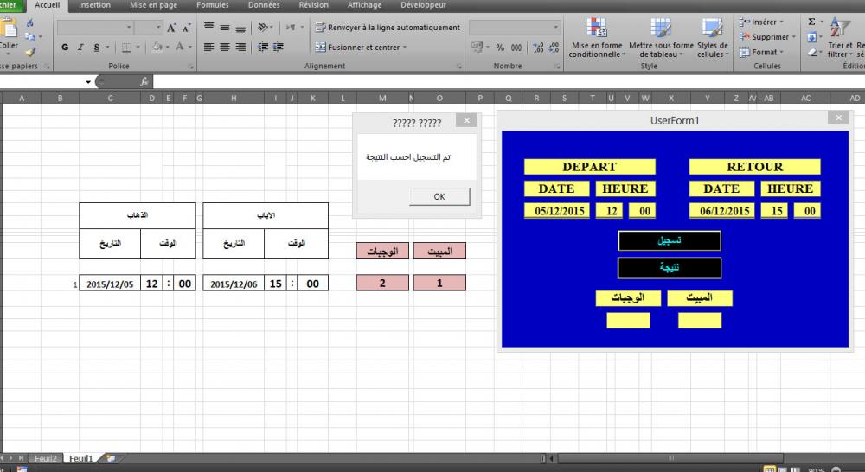Viewport: 865px width, 472px height.
Task: Click the cut scissors icon
Action: coord(29,23)
